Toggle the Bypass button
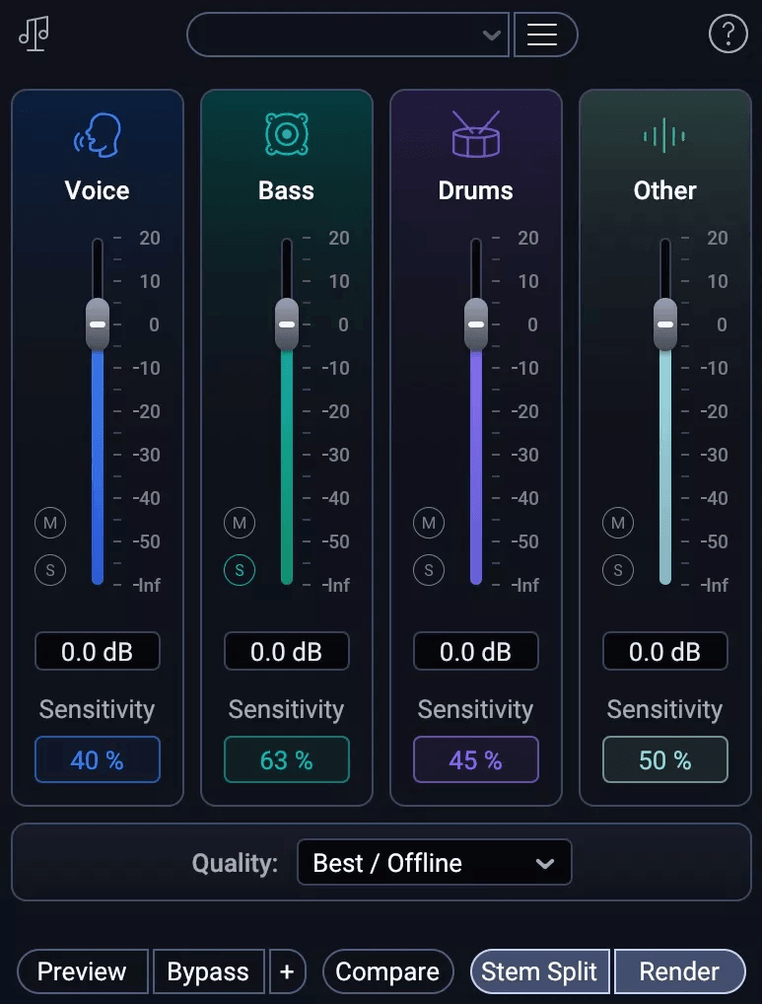Screen dimensions: 762x1004 [209, 971]
